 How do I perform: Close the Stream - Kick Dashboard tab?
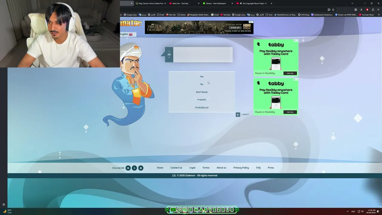[232, 3]
